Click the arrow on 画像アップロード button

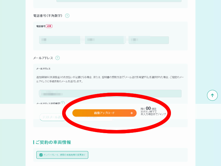[131, 113]
